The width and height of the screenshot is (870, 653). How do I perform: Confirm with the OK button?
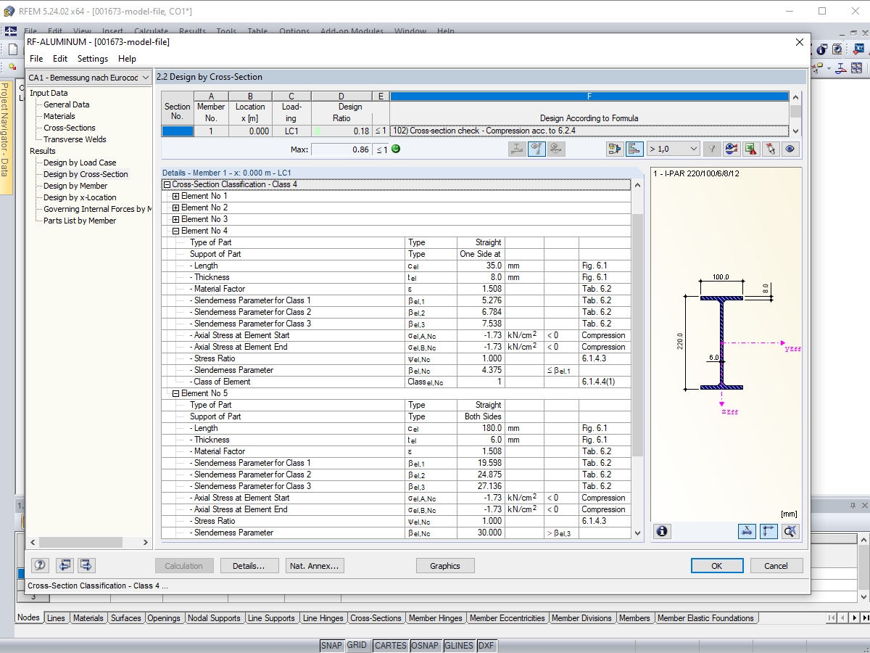coord(717,566)
